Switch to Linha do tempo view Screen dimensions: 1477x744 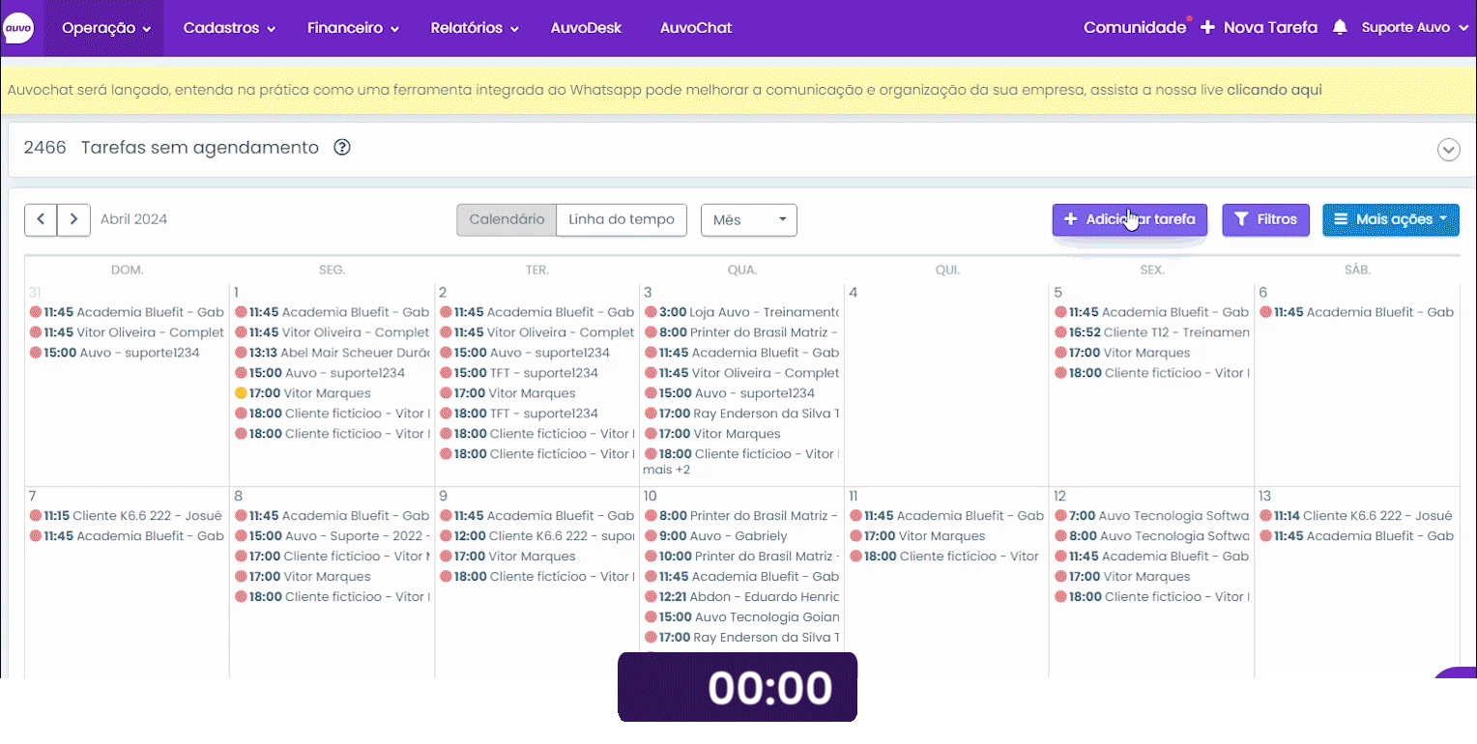tap(622, 219)
